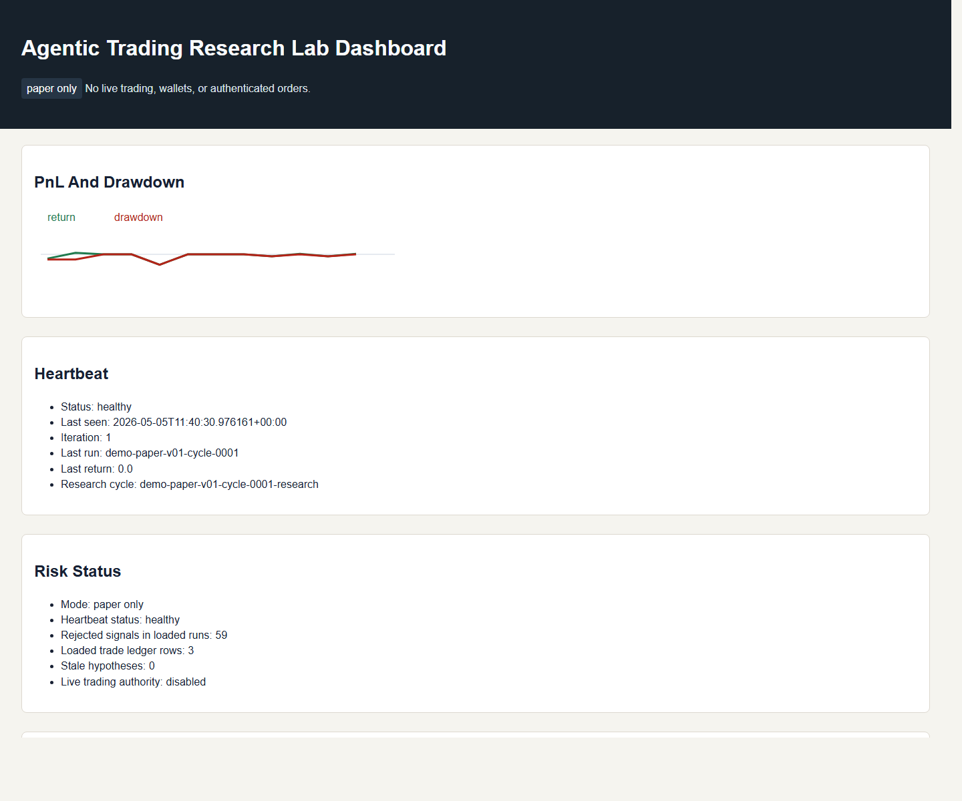Click the PnL drawdown line chart
The width and height of the screenshot is (962, 801).
(218, 256)
